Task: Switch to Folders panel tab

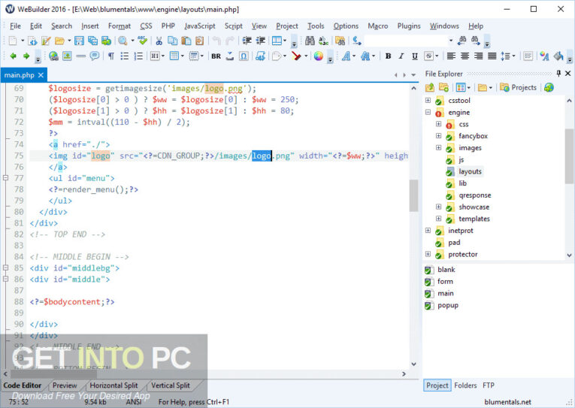Action: click(465, 385)
